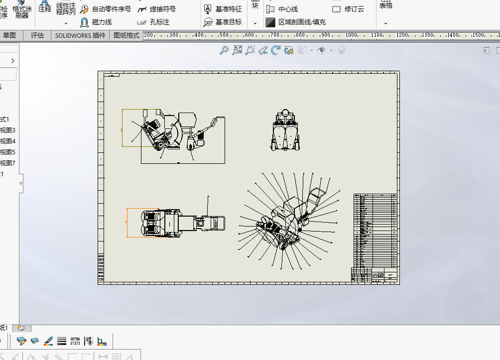Open the SOLIDWORKS 插件 tab
The image size is (500, 360).
80,35
